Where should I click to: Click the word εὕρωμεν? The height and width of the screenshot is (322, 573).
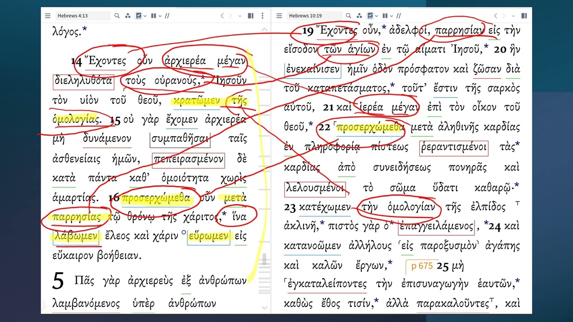pyautogui.click(x=209, y=237)
